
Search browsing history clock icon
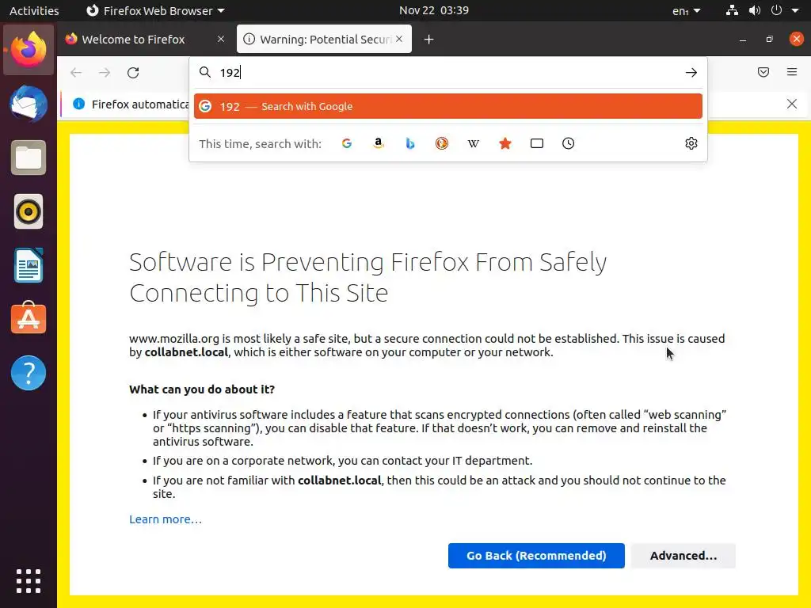(569, 143)
